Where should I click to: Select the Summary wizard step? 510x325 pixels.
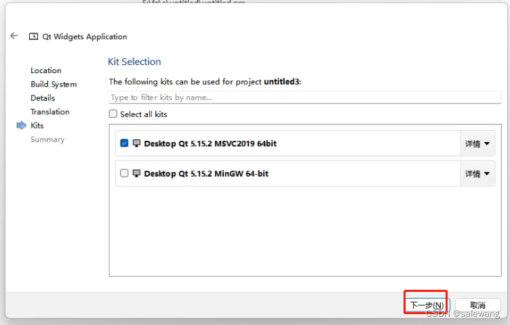tap(47, 139)
